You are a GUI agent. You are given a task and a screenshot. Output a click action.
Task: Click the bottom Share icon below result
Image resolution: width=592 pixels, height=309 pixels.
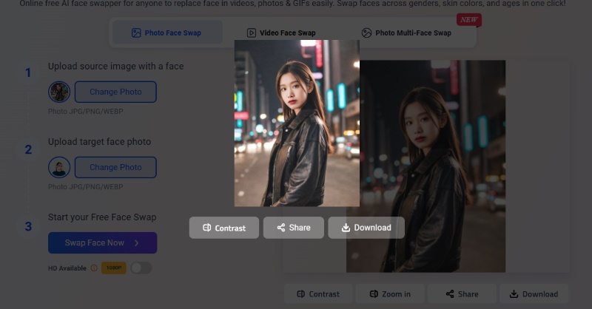coord(450,294)
